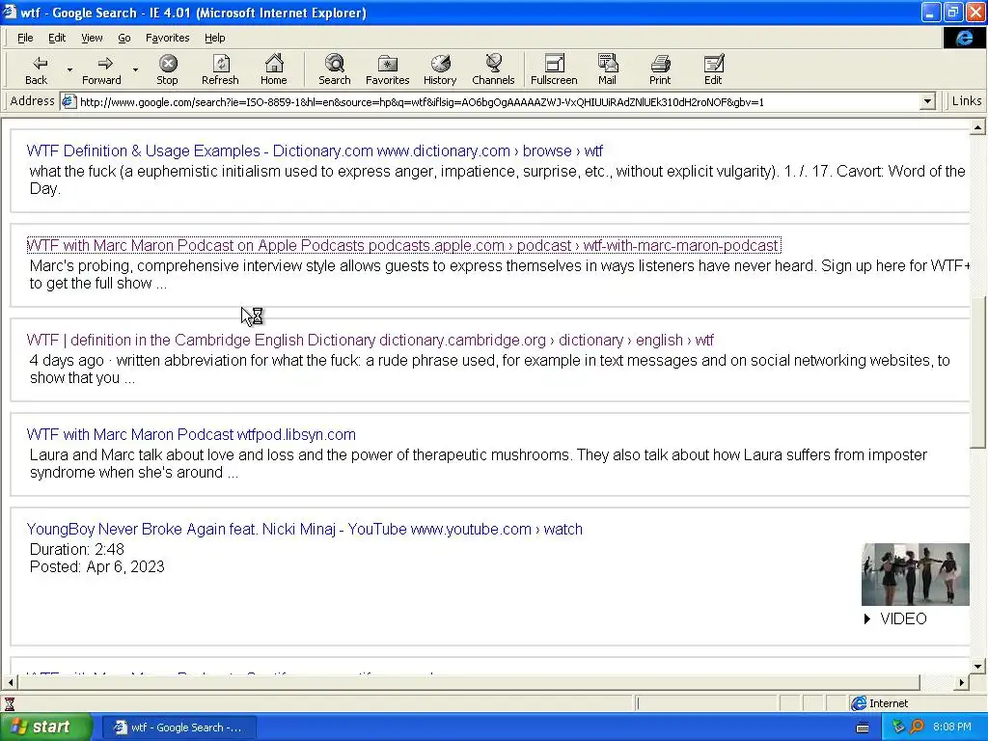This screenshot has width=988, height=741.
Task: Click the Edit toolbar button
Action: coord(713,69)
